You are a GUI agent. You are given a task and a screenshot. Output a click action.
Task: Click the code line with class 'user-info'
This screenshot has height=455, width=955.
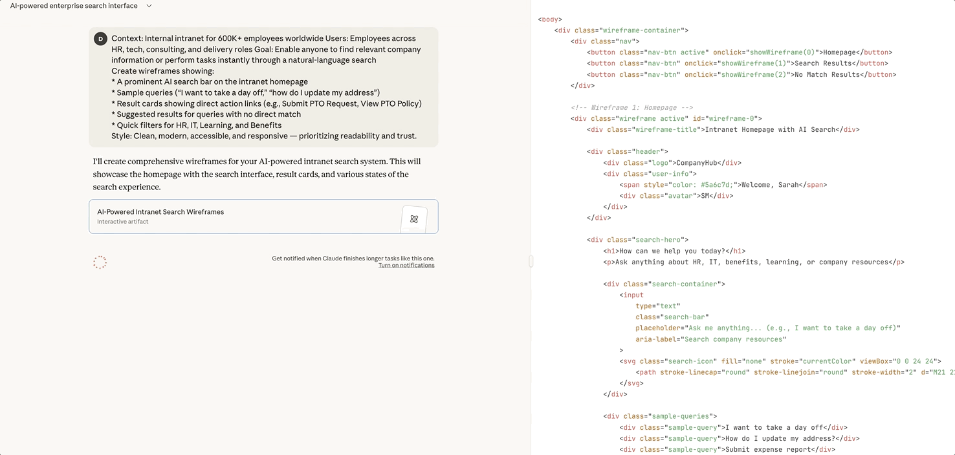650,174
